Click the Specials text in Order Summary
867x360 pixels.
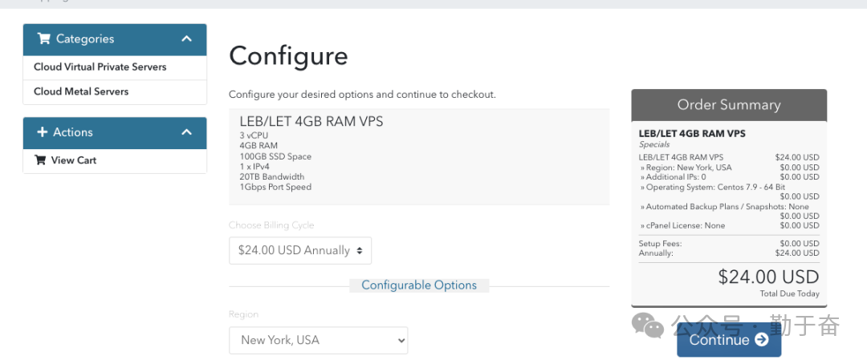pyautogui.click(x=654, y=145)
